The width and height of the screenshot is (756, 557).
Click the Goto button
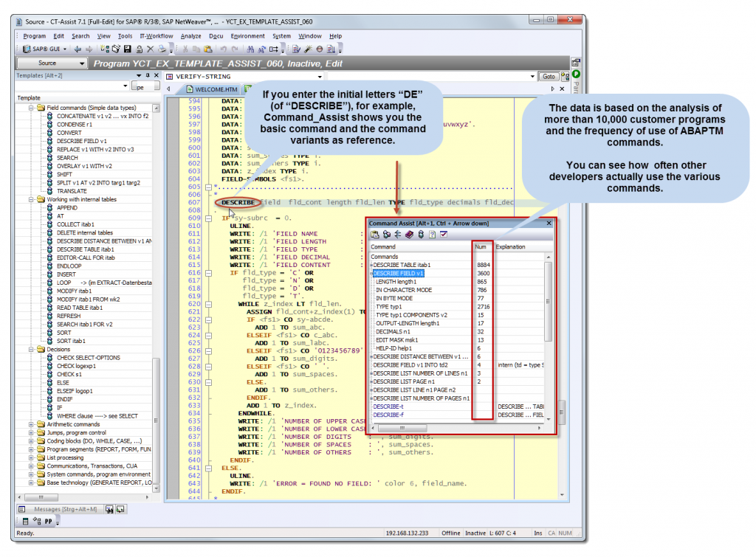pyautogui.click(x=549, y=75)
